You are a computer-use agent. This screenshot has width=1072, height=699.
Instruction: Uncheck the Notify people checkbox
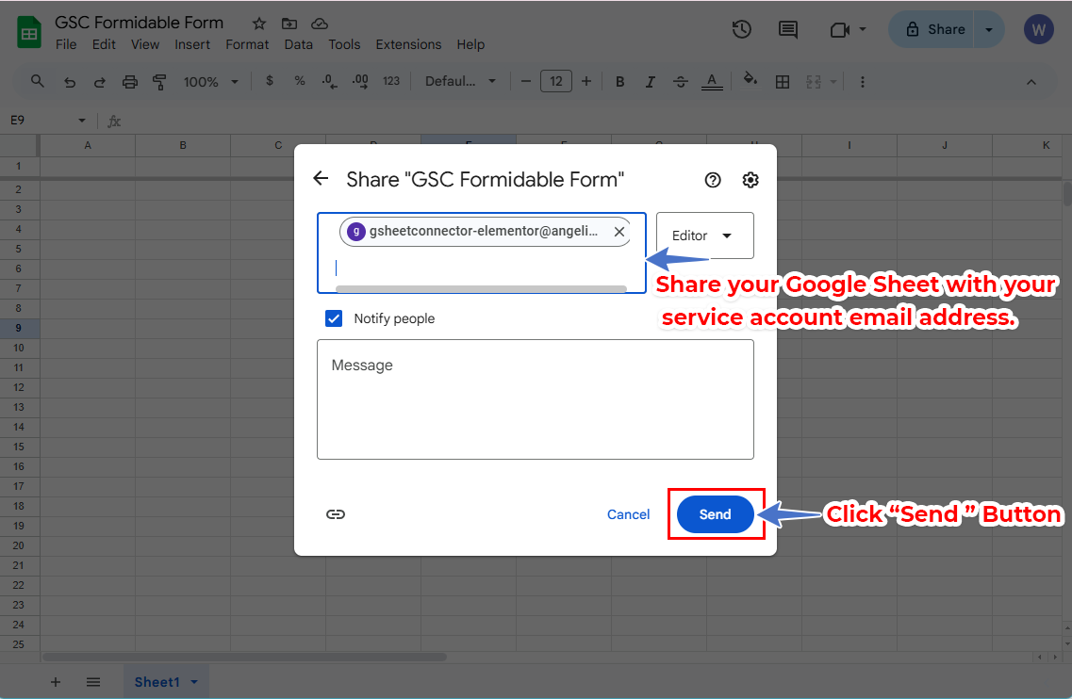point(334,318)
